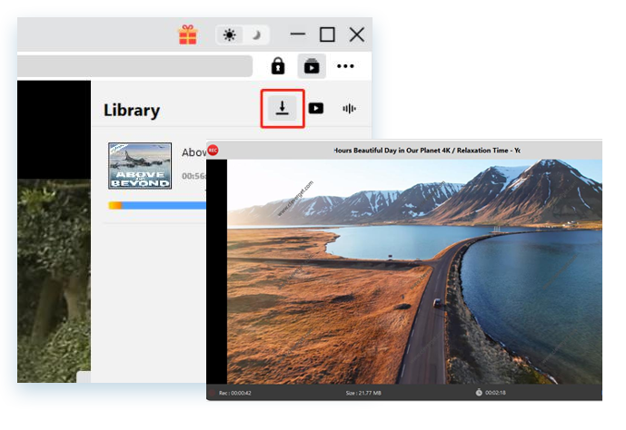Screen dimensions: 626x430
Task: Click the stopwatch timer icon
Action: point(478,393)
